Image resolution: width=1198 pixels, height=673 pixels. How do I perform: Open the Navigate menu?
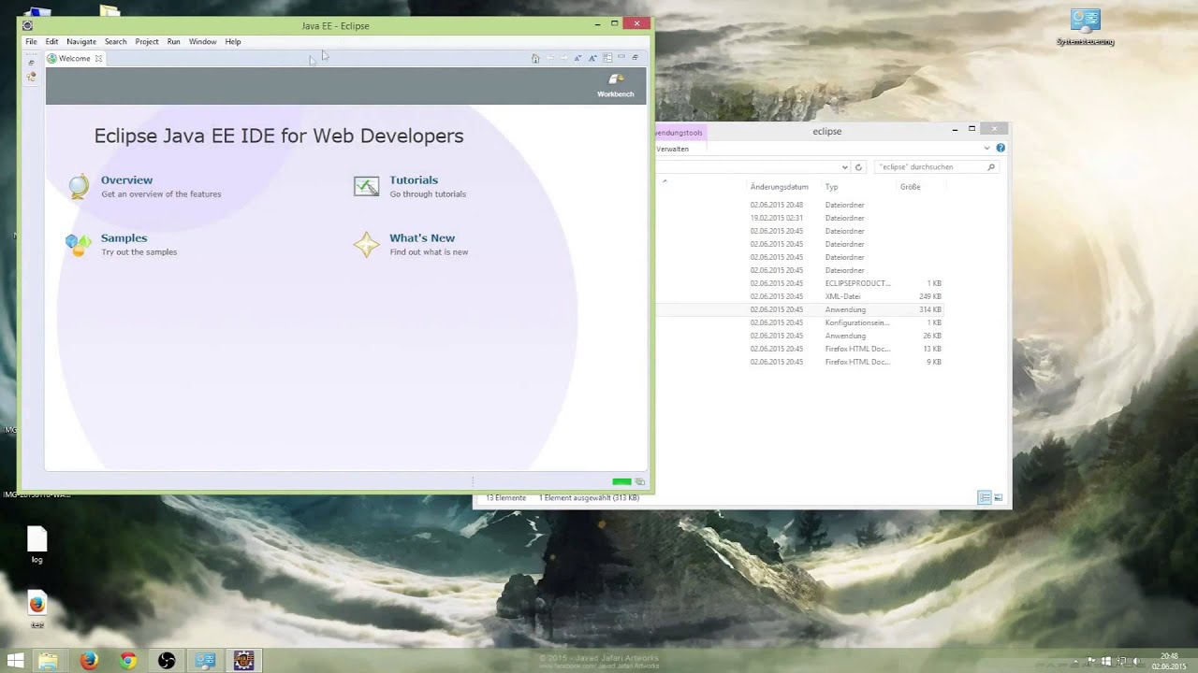[81, 41]
